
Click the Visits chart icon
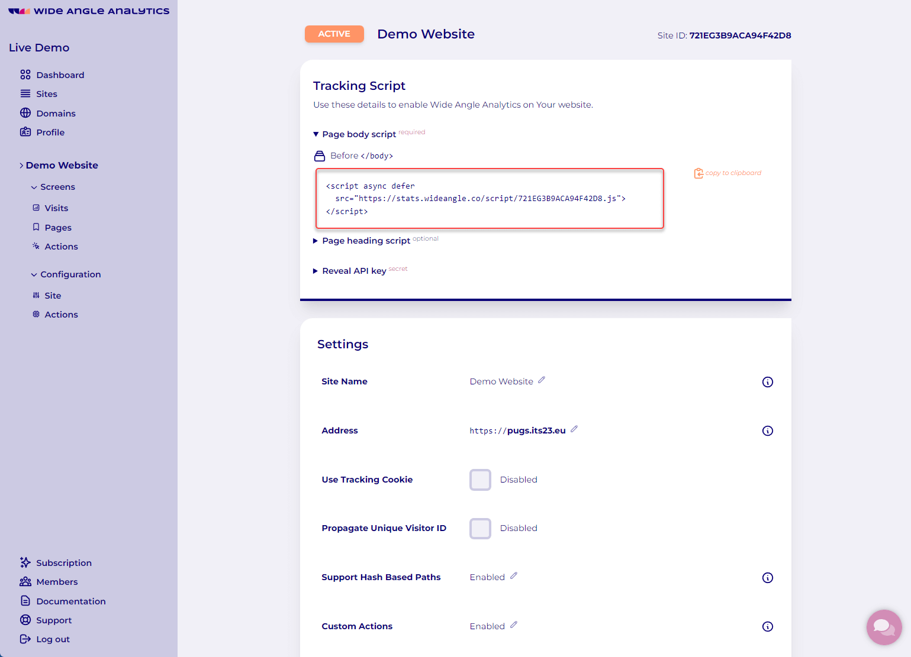(36, 208)
